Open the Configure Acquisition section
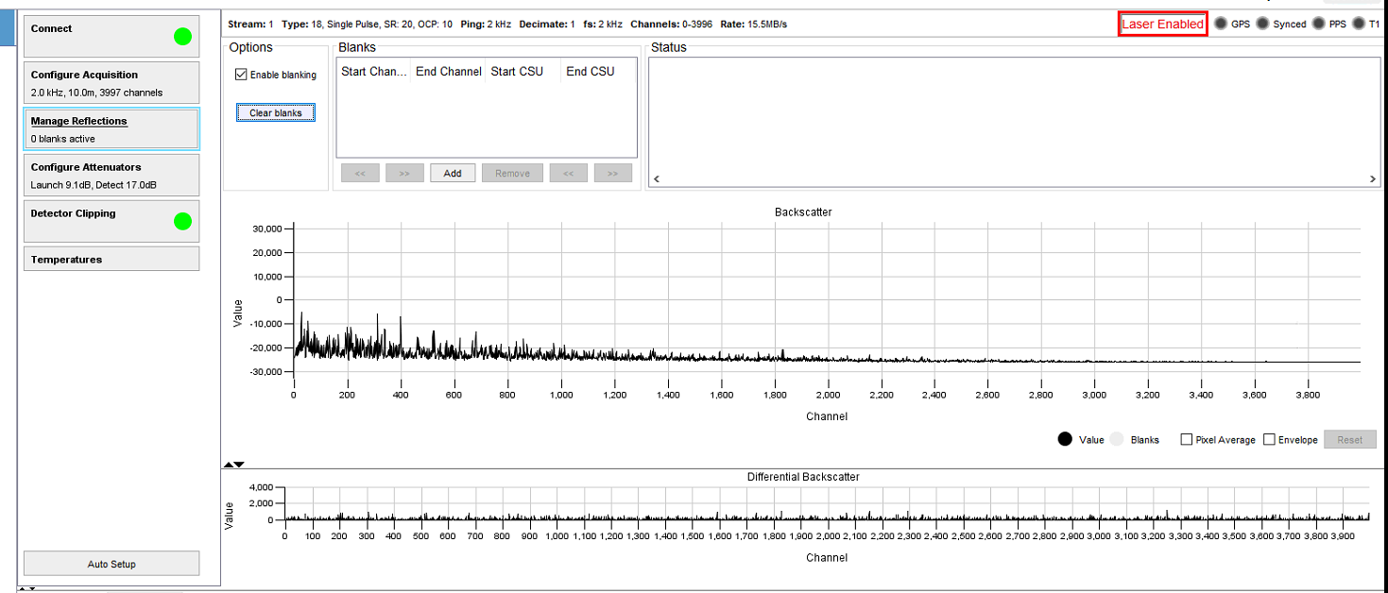Viewport: 1388px width, 593px height. point(111,82)
